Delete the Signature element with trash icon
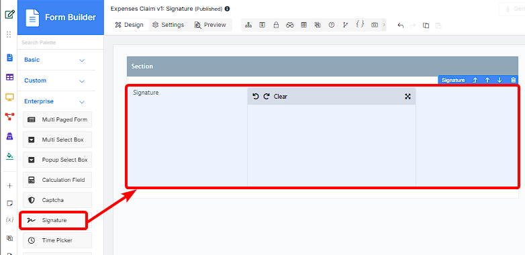 click(514, 80)
